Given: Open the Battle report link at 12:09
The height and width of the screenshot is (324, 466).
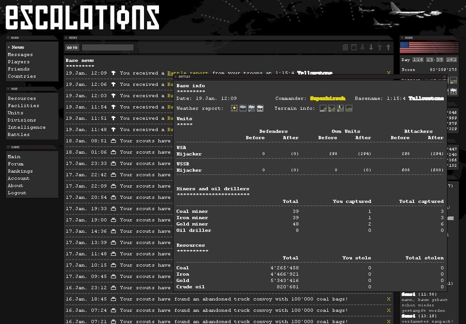Looking at the screenshot, I should (187, 73).
